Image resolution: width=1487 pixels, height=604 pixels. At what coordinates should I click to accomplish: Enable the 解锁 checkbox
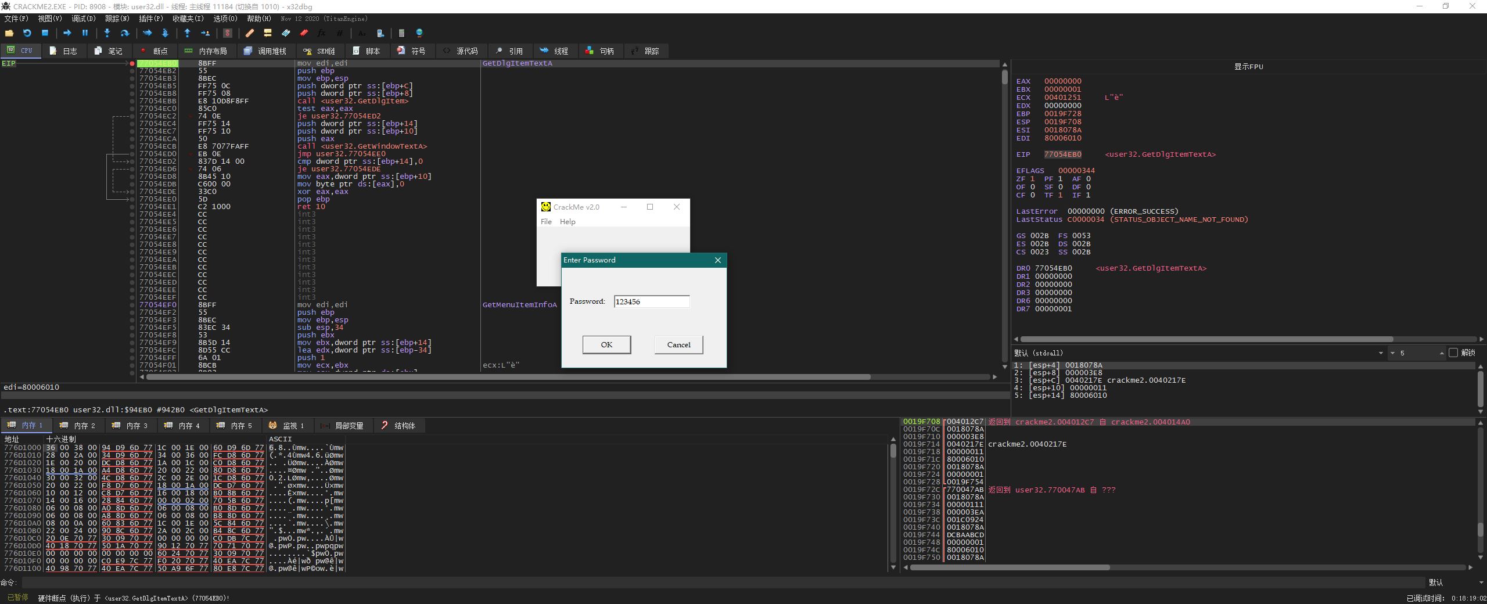(1453, 353)
